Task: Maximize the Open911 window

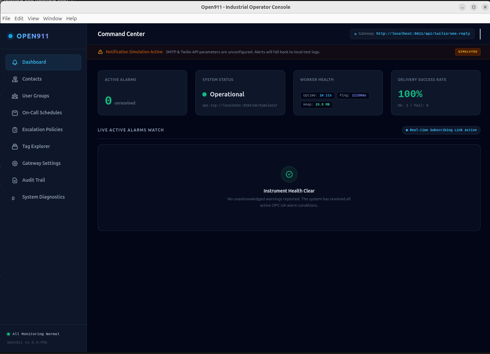Action: (x=474, y=7)
